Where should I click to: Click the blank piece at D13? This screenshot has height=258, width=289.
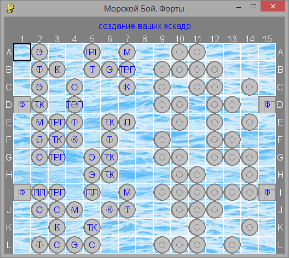(x=232, y=105)
